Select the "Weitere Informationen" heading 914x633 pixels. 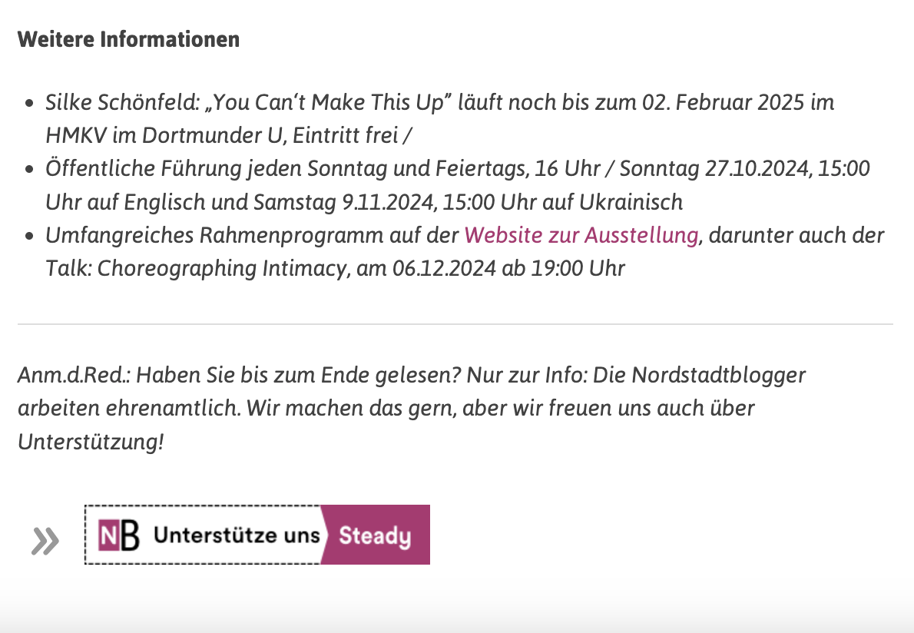coord(129,39)
